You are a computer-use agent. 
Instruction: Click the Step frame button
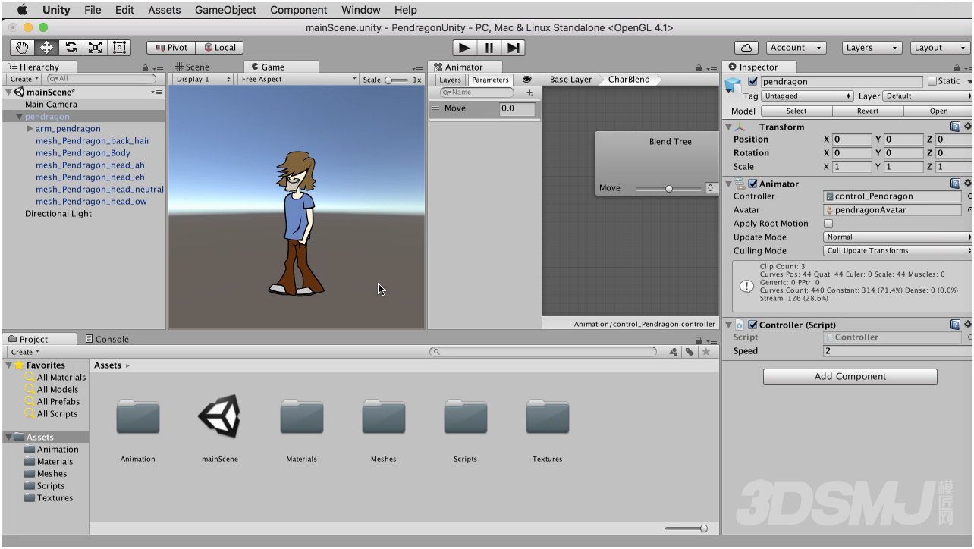pyautogui.click(x=514, y=47)
